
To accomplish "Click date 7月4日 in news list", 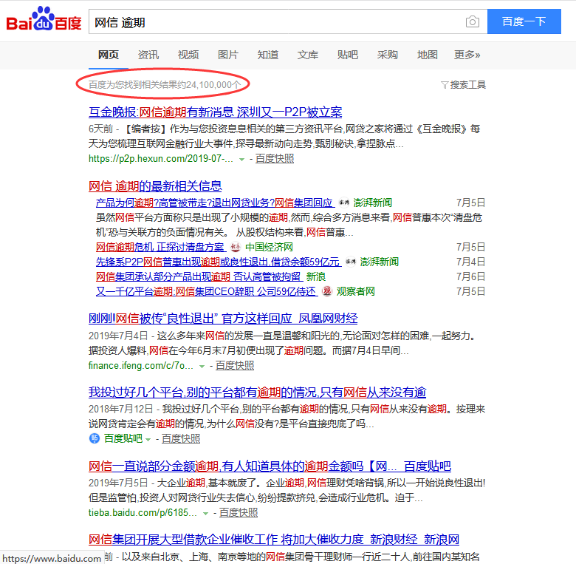I will (x=470, y=262).
